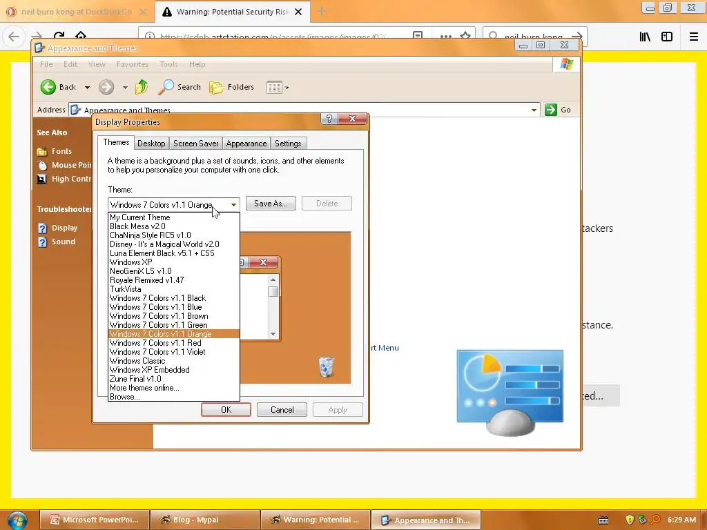Viewport: 707px width, 530px height.
Task: Open Firefox library icon
Action: tap(645, 37)
